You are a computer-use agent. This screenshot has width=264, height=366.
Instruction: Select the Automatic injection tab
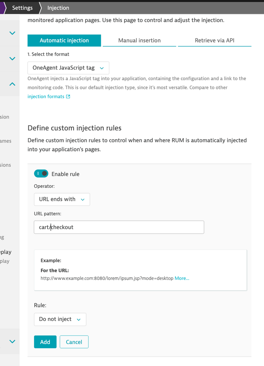pos(64,40)
